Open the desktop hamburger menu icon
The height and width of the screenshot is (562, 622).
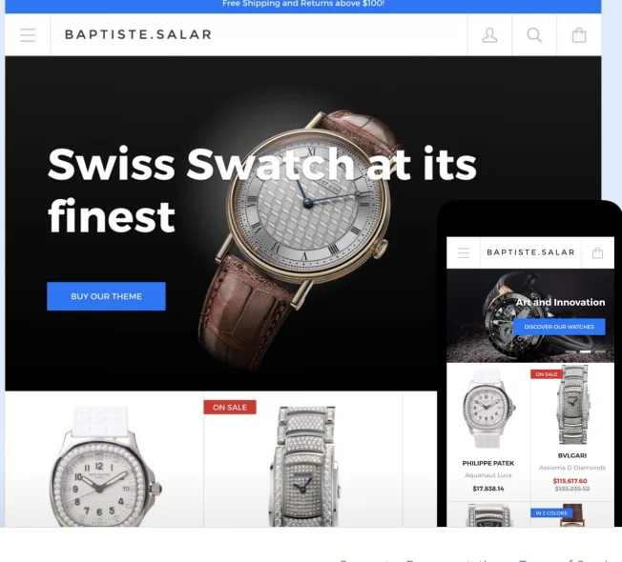[28, 35]
